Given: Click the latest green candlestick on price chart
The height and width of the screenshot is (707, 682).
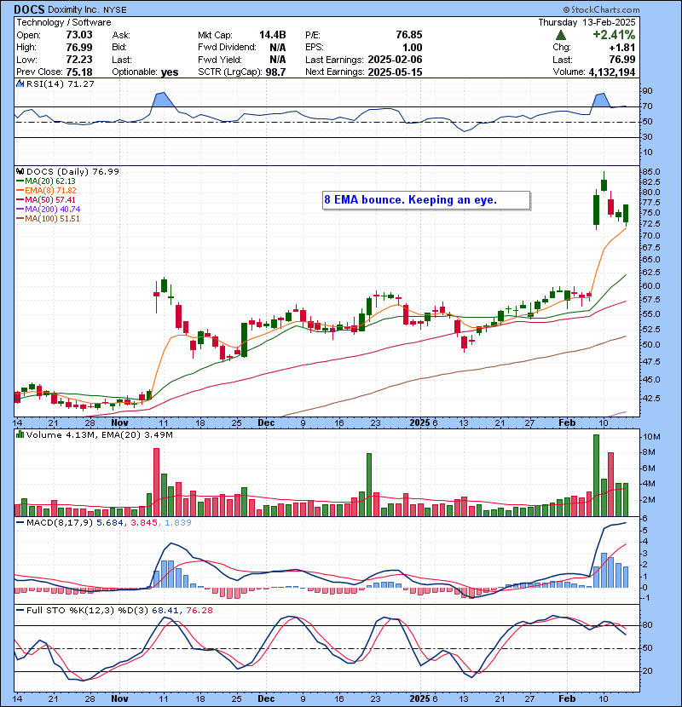Looking at the screenshot, I should click(626, 213).
